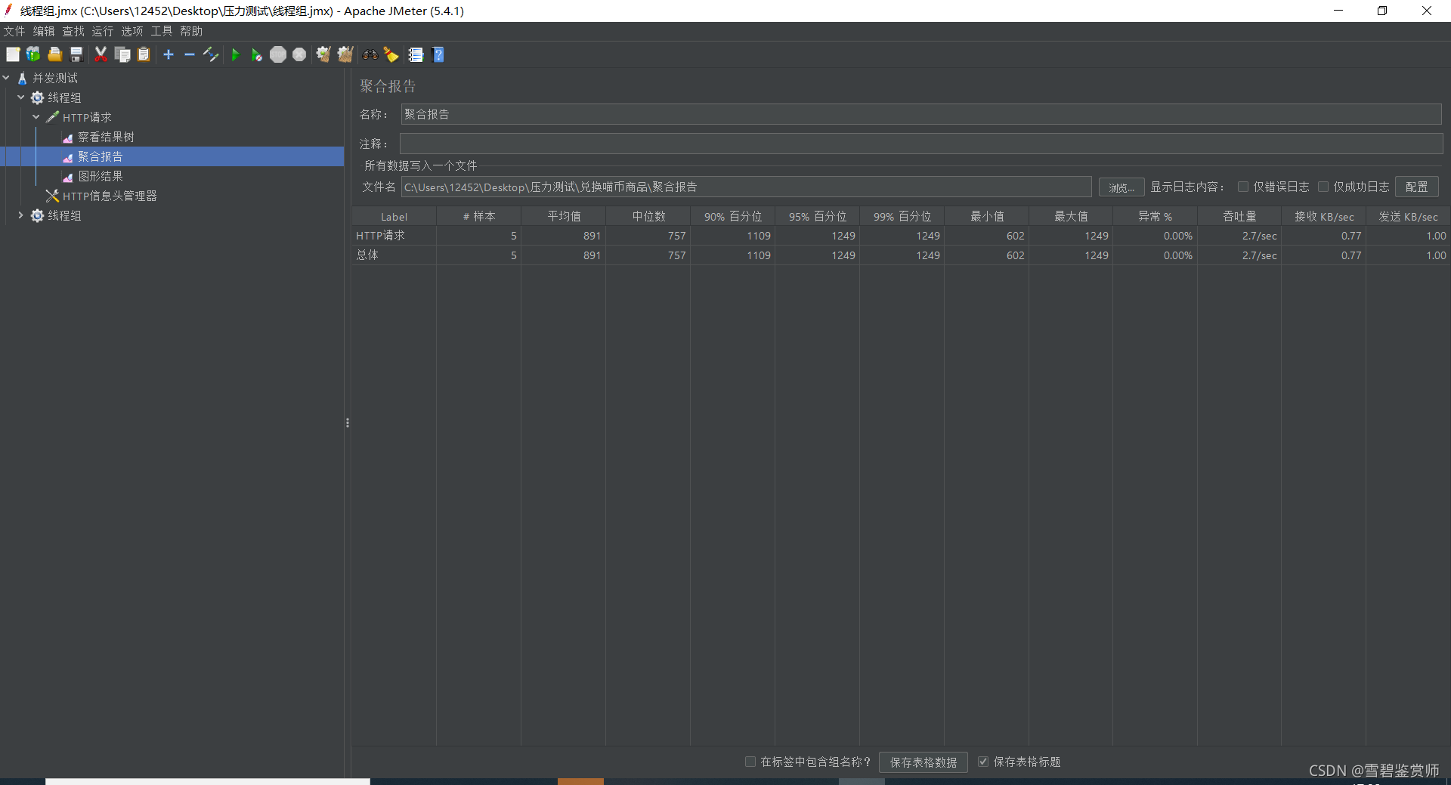Screen dimensions: 1451x785
Task: Click the 文件名 path field
Action: (x=746, y=187)
